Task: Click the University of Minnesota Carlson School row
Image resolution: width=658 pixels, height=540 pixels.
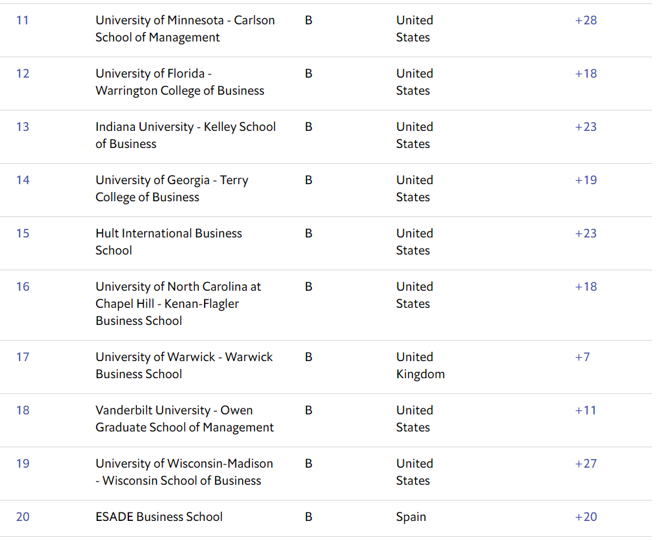Action: pos(185,29)
